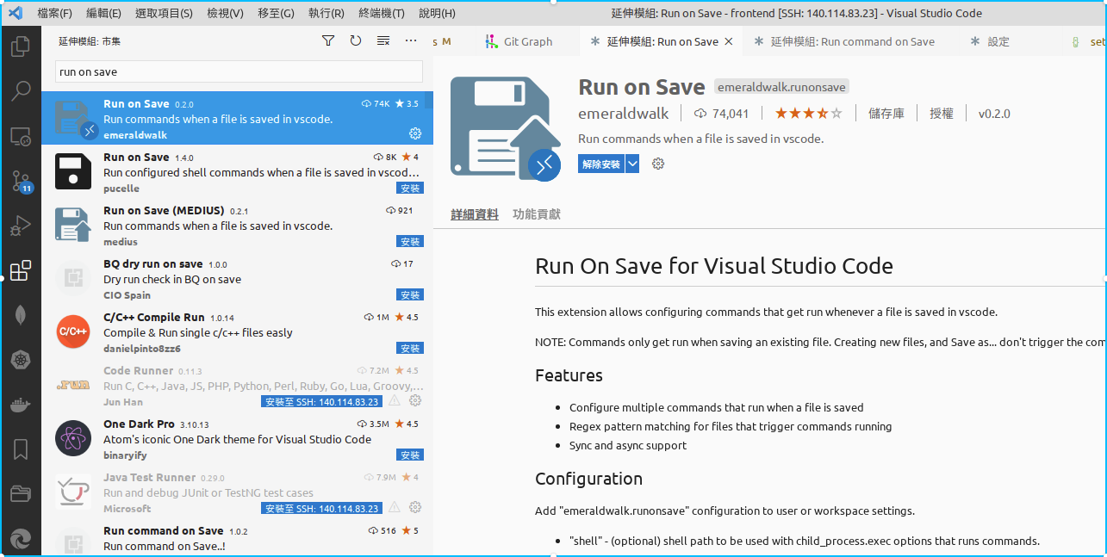Viewport: 1107px width, 557px height.
Task: Open the Docker view in activity bar
Action: [21, 405]
